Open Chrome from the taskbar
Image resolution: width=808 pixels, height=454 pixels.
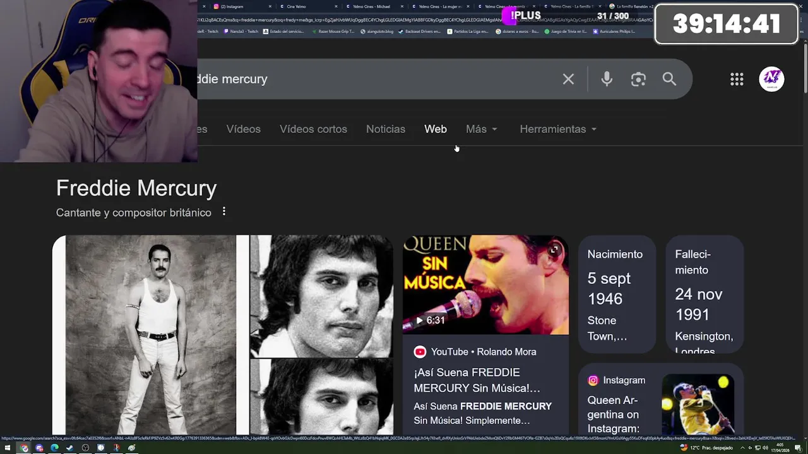(x=24, y=448)
